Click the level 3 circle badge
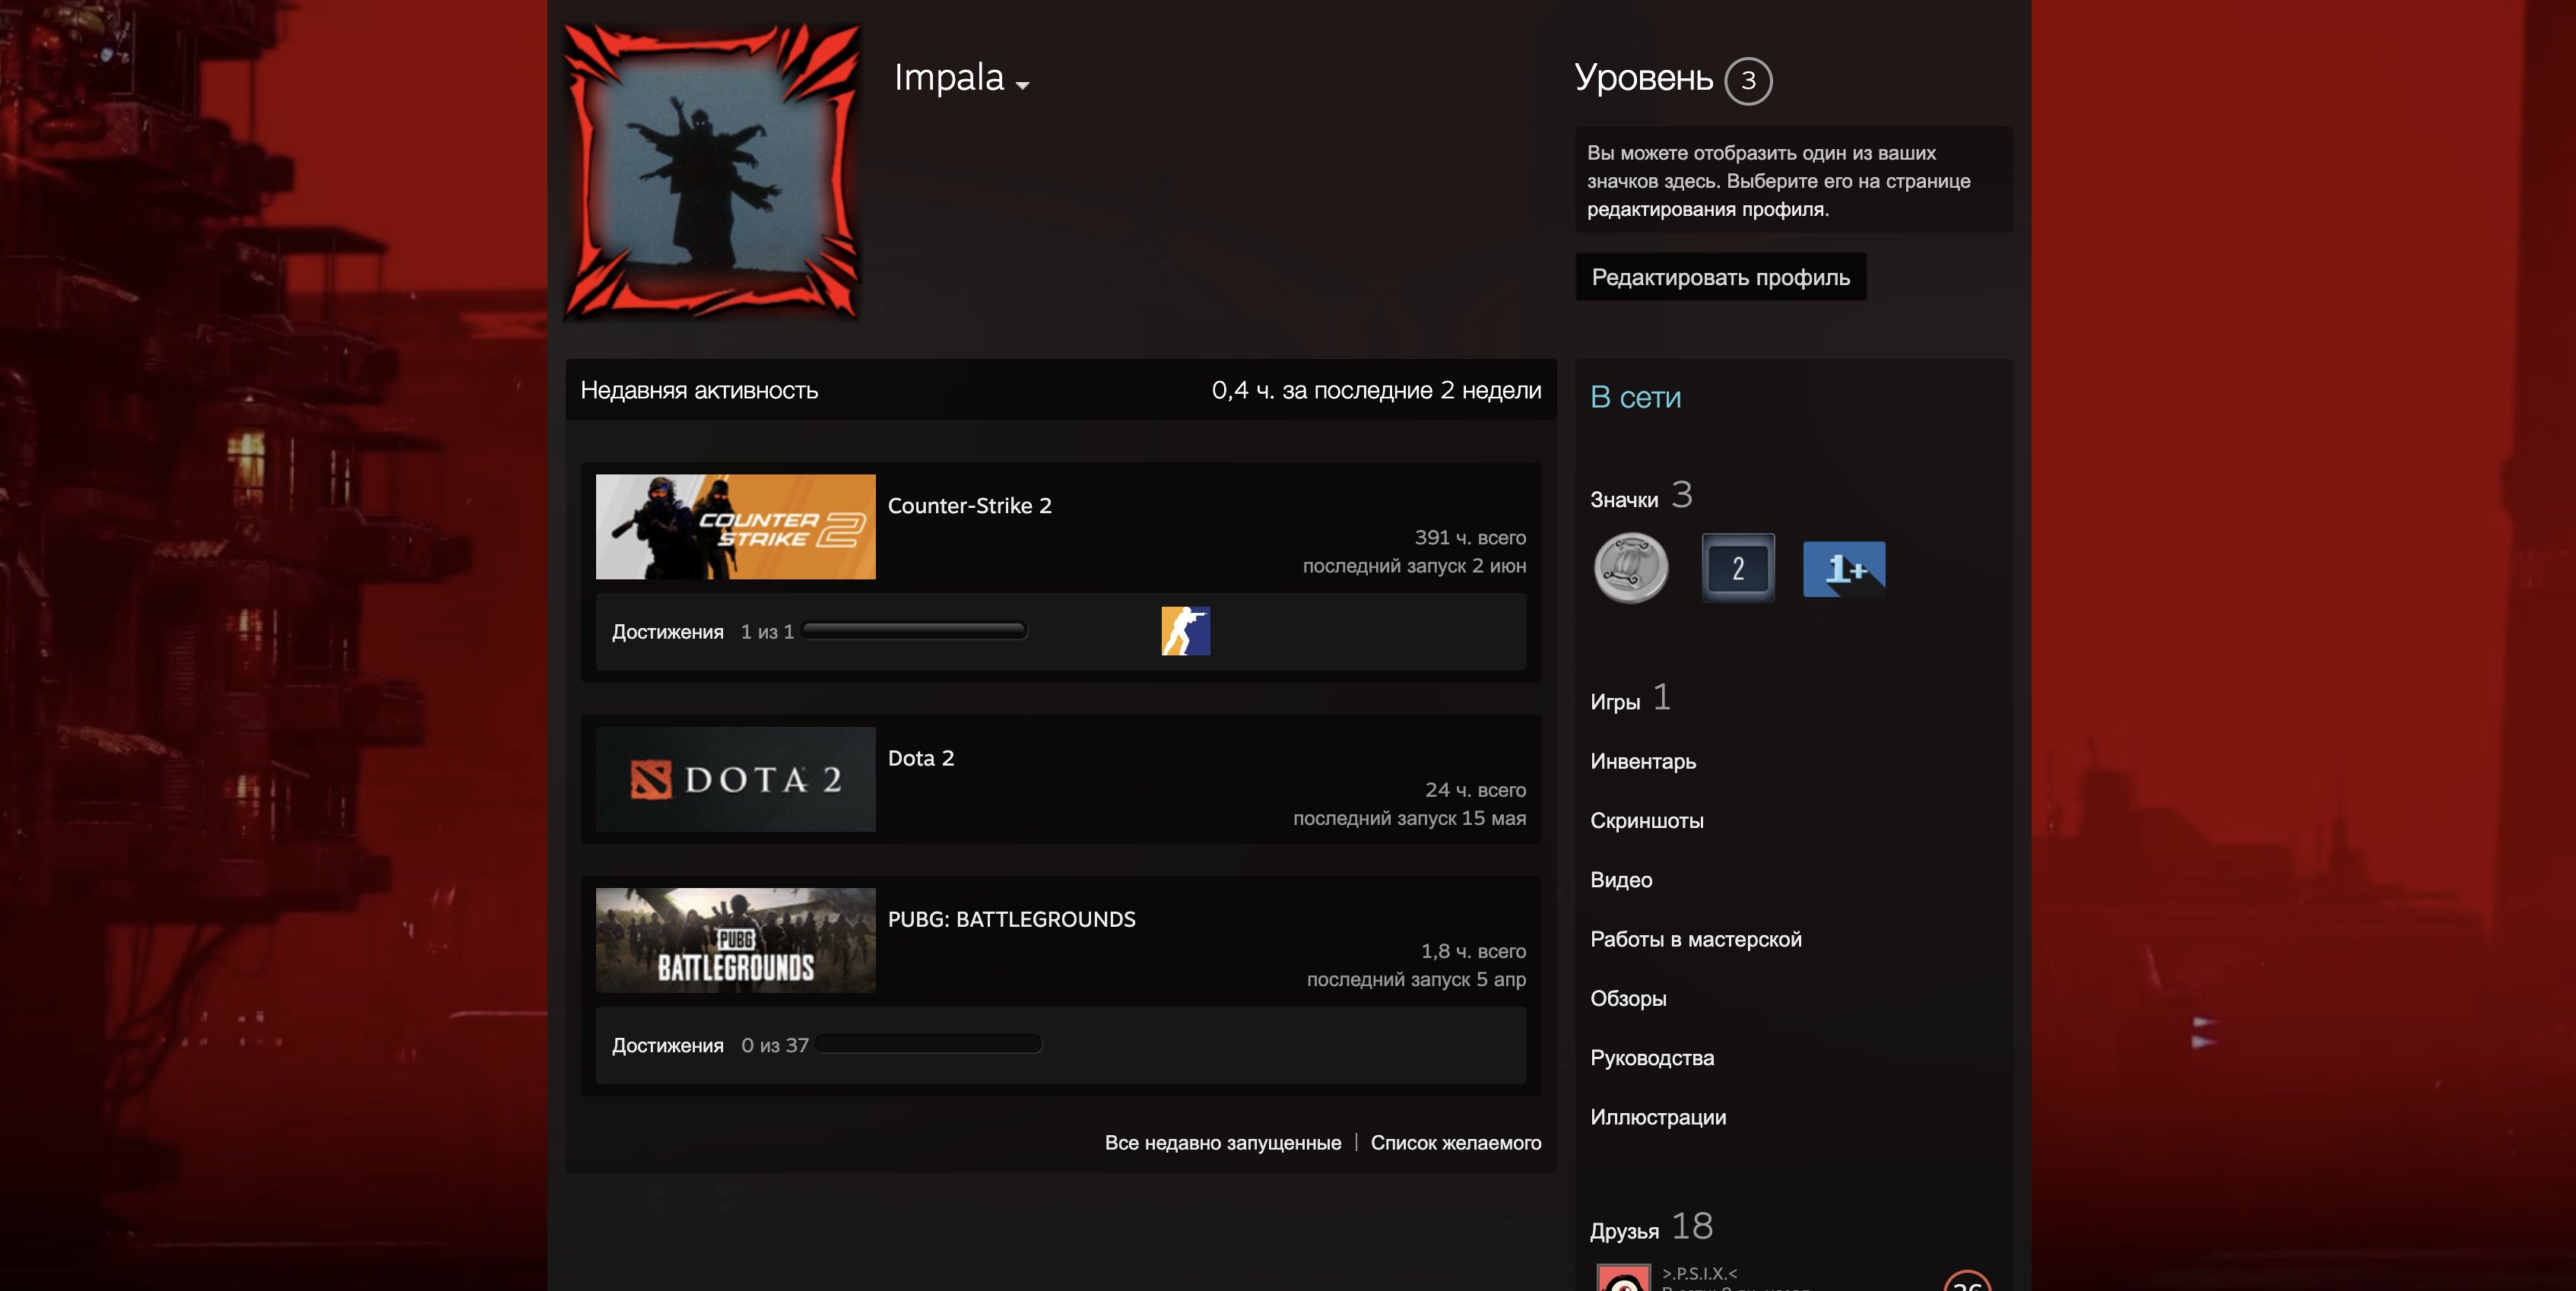The height and width of the screenshot is (1291, 2576). [x=1748, y=81]
